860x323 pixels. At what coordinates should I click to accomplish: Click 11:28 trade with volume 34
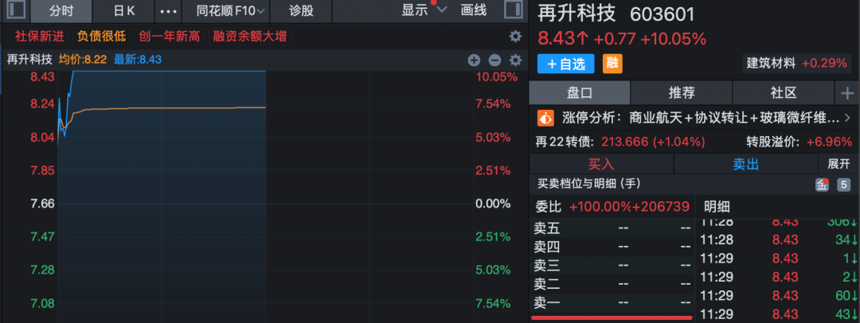(x=779, y=240)
